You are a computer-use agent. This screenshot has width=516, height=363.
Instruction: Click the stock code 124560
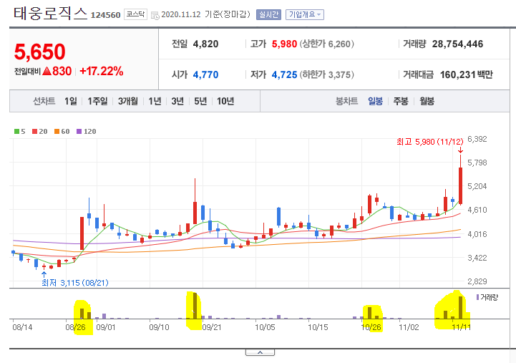coord(106,15)
